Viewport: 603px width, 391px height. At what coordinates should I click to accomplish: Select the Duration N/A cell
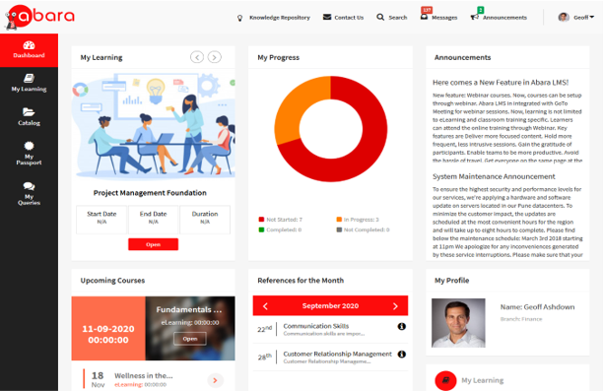click(x=205, y=220)
